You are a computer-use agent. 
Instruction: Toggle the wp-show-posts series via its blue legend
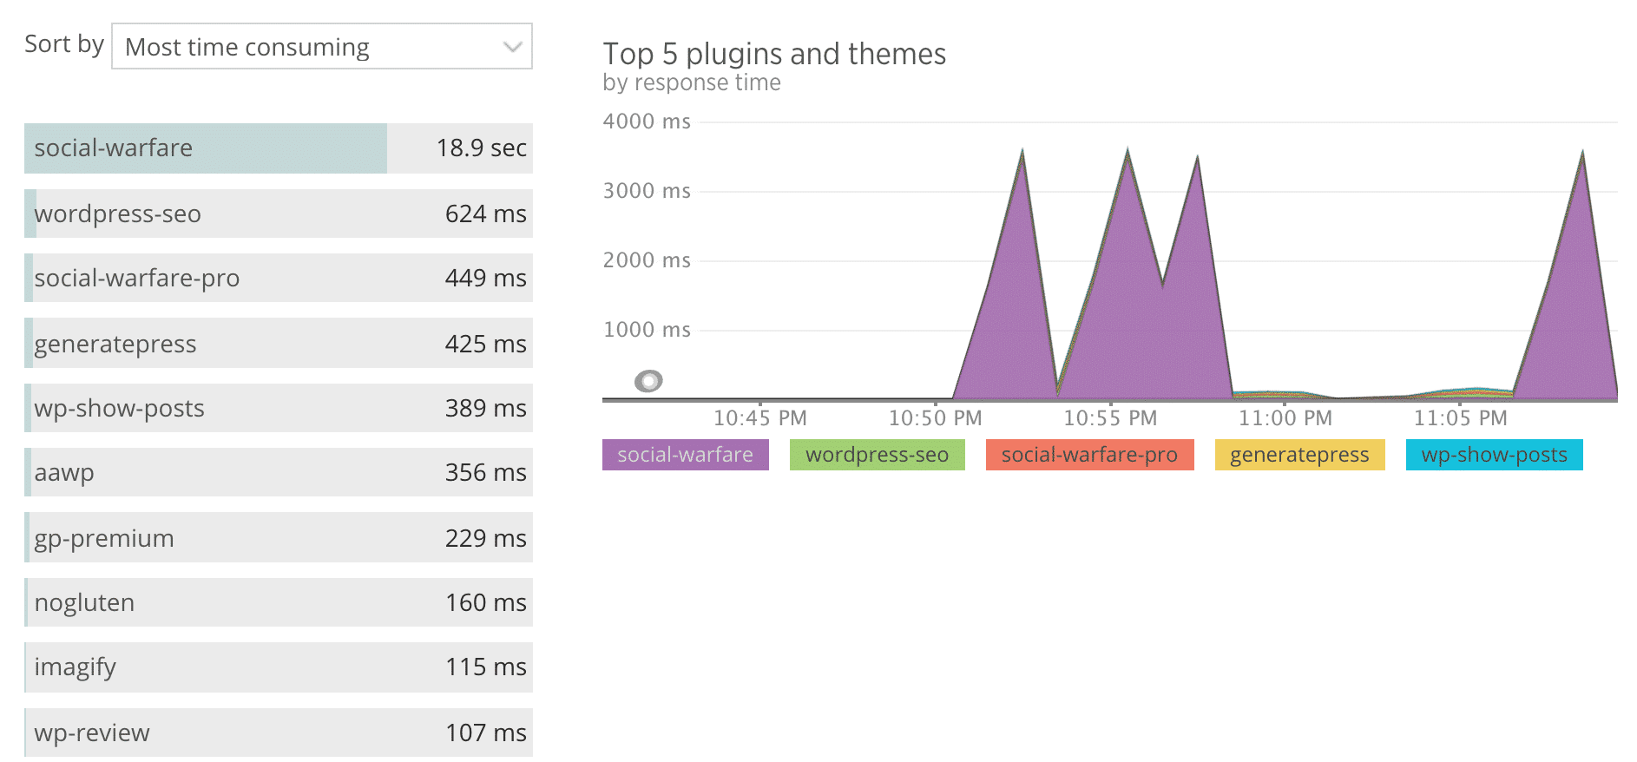[x=1494, y=454]
